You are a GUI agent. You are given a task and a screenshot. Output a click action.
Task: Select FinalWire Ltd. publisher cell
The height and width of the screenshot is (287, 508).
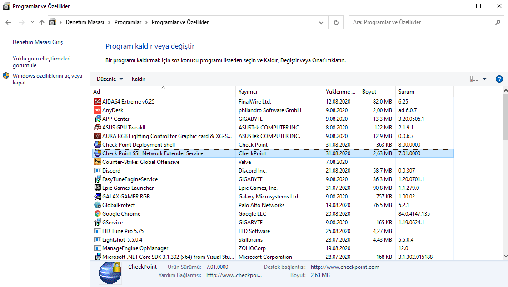(254, 101)
